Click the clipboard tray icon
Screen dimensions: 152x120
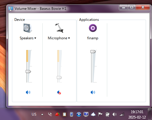click(65, 114)
